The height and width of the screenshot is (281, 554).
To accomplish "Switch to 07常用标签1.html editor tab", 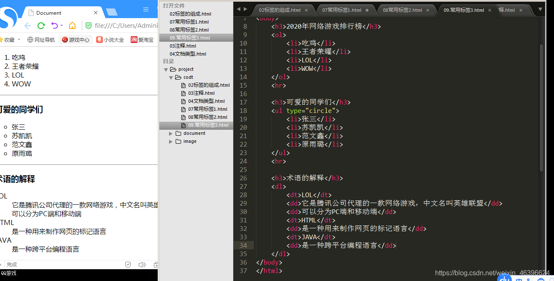I will (342, 10).
